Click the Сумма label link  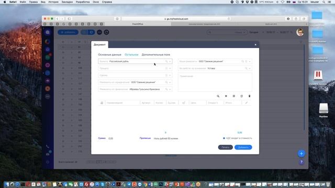click(x=102, y=138)
